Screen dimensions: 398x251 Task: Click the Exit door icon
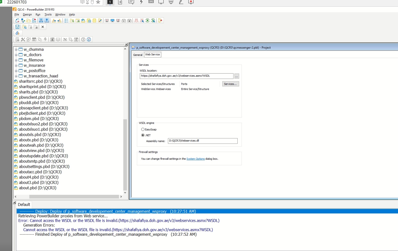(x=160, y=21)
